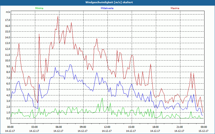Screen dimensions: 215x134
Task: Click the Maxima legend label
Action: 175,8
